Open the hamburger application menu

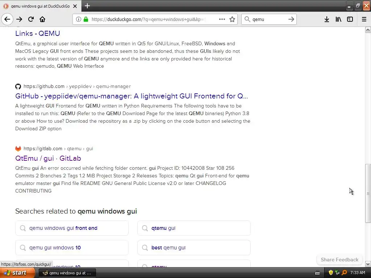(364, 19)
